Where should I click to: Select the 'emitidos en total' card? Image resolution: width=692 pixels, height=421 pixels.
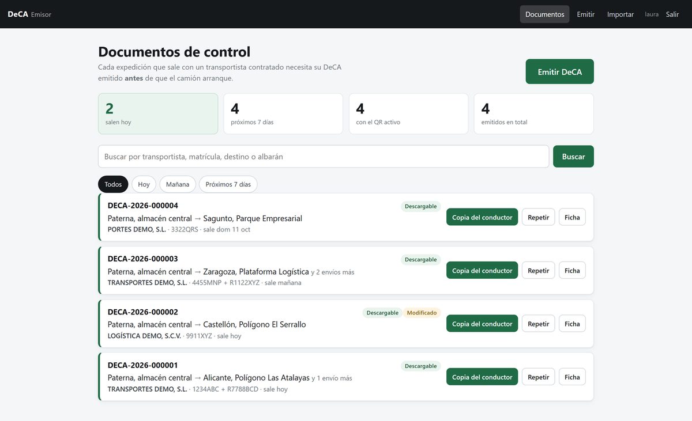click(534, 113)
